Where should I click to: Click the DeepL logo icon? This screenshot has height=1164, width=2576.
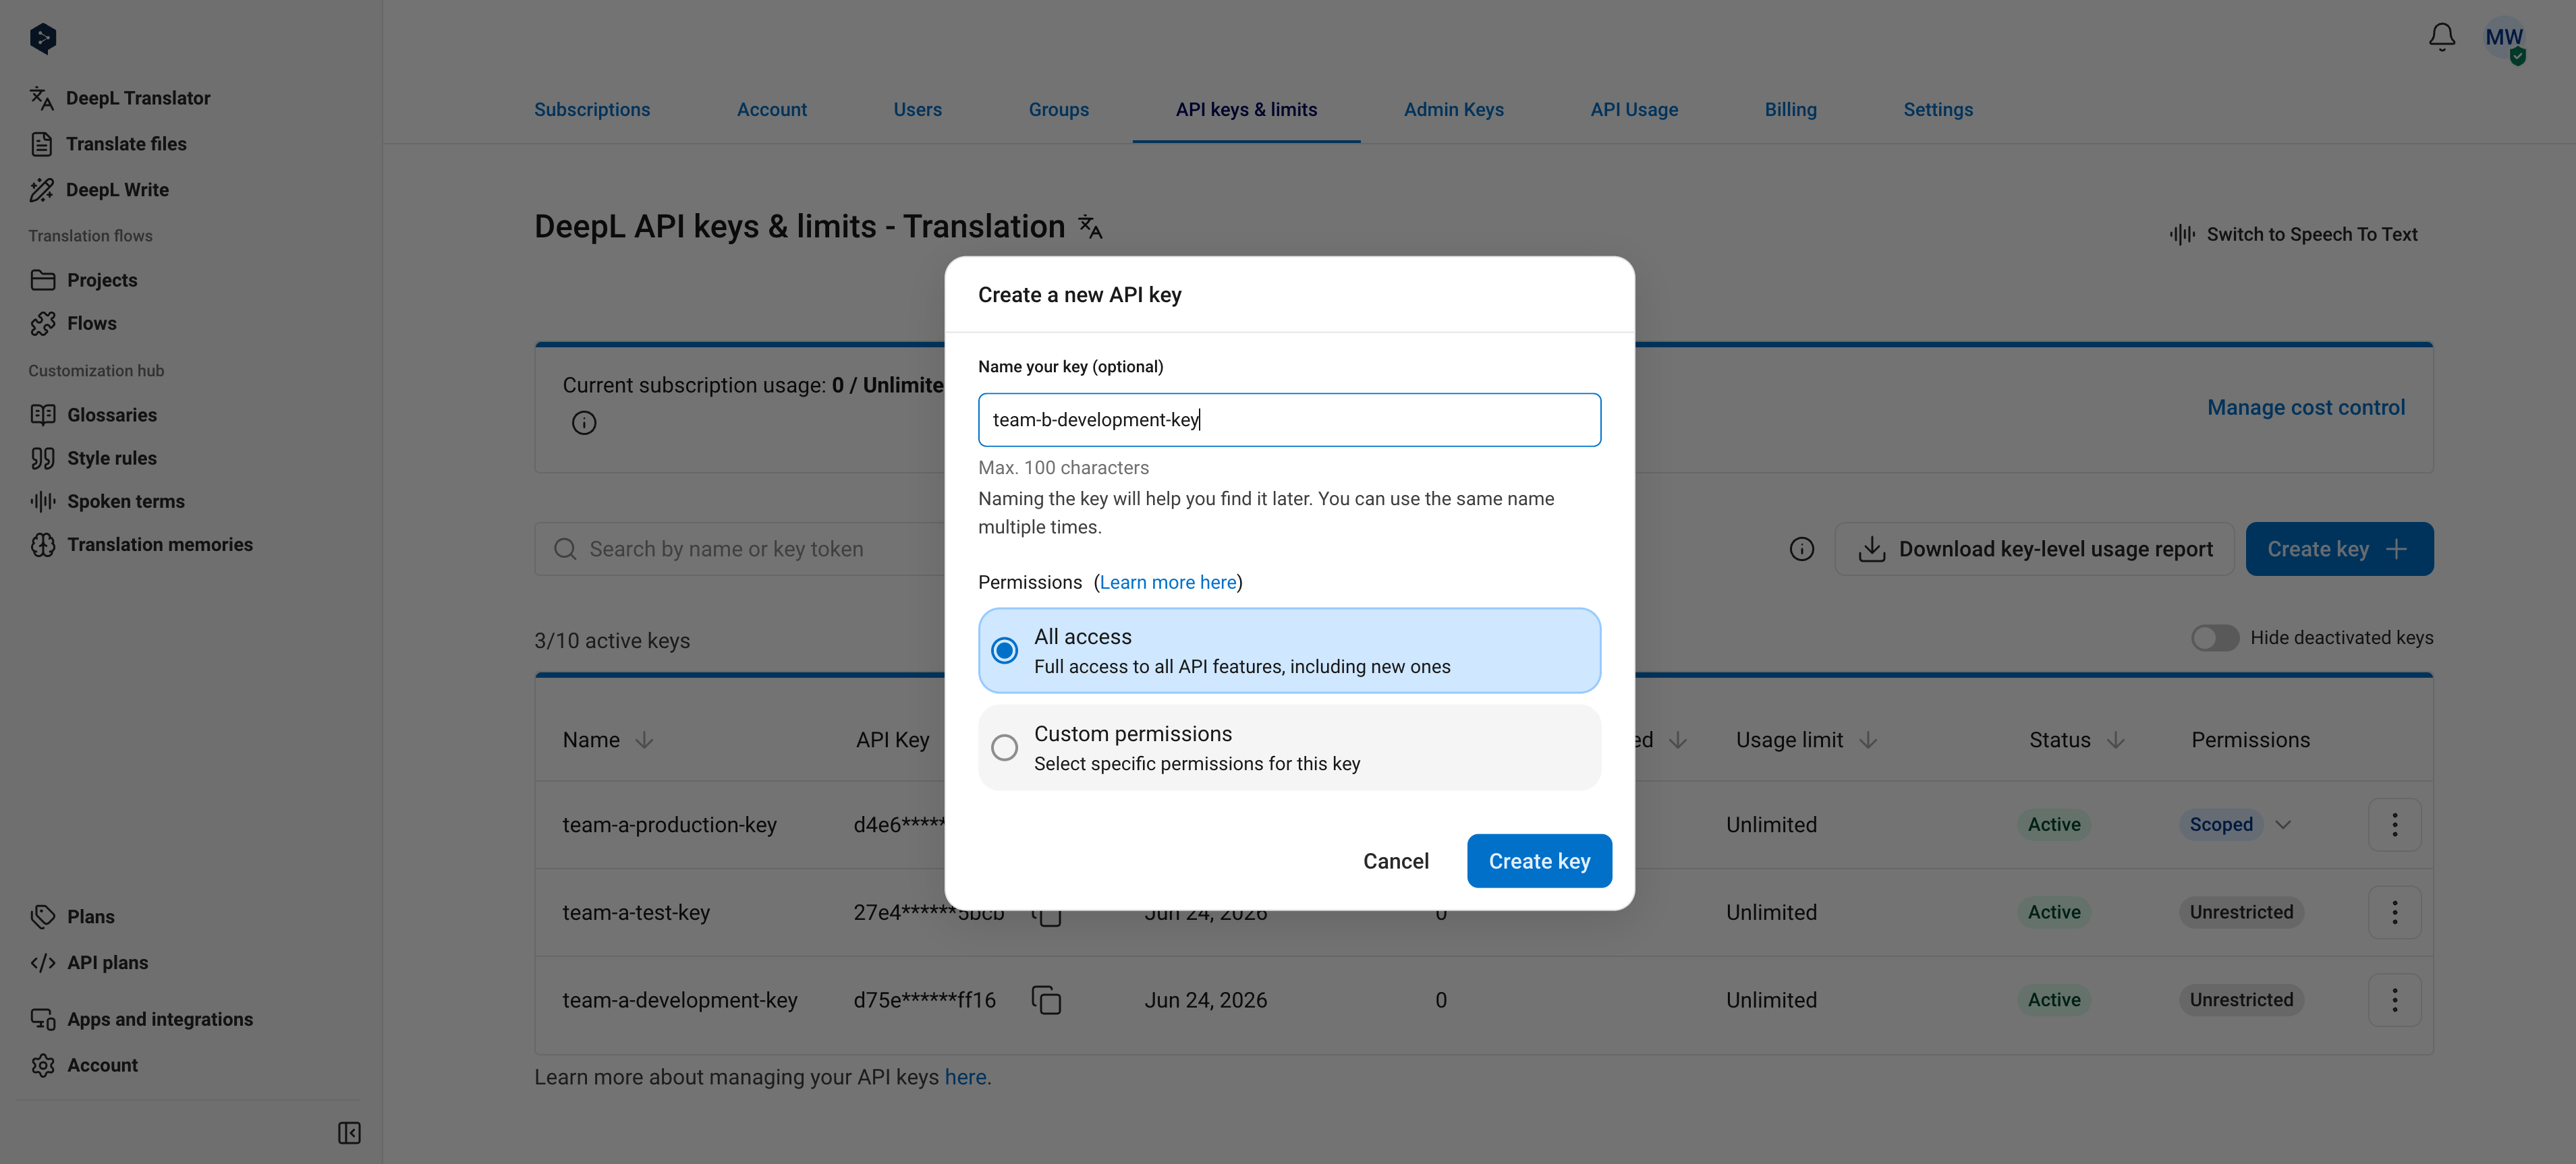[43, 38]
